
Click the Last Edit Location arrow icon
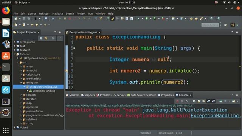32,25
